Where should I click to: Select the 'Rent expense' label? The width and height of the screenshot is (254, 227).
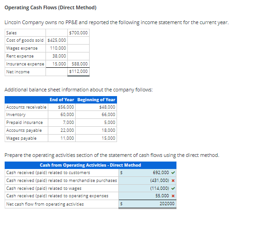tap(20, 56)
